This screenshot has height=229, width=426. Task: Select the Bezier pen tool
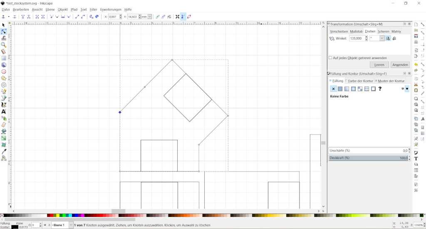(3, 98)
